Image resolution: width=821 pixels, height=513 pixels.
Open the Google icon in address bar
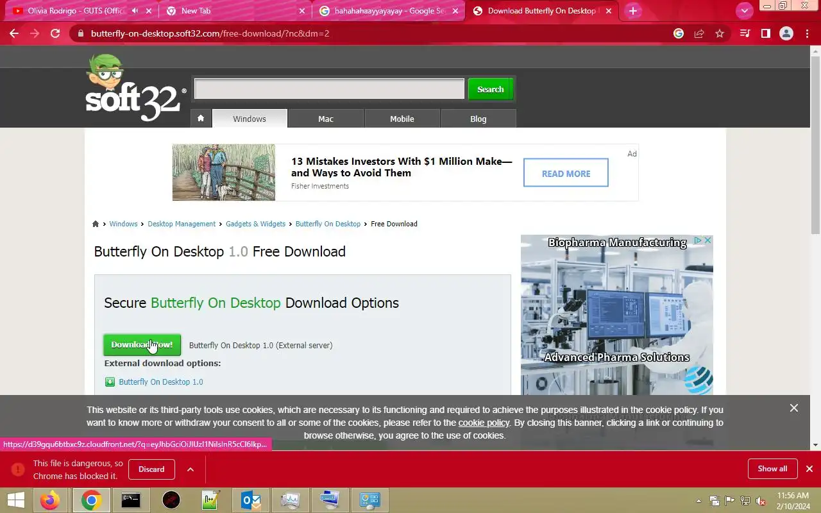[679, 33]
